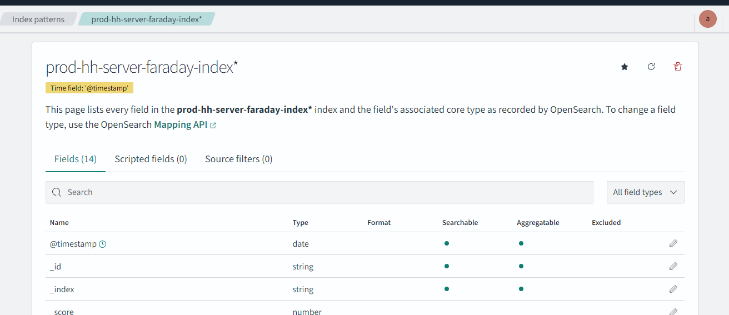Screen dimensions: 729x315
Task: Open the user avatar menu
Action: click(707, 19)
